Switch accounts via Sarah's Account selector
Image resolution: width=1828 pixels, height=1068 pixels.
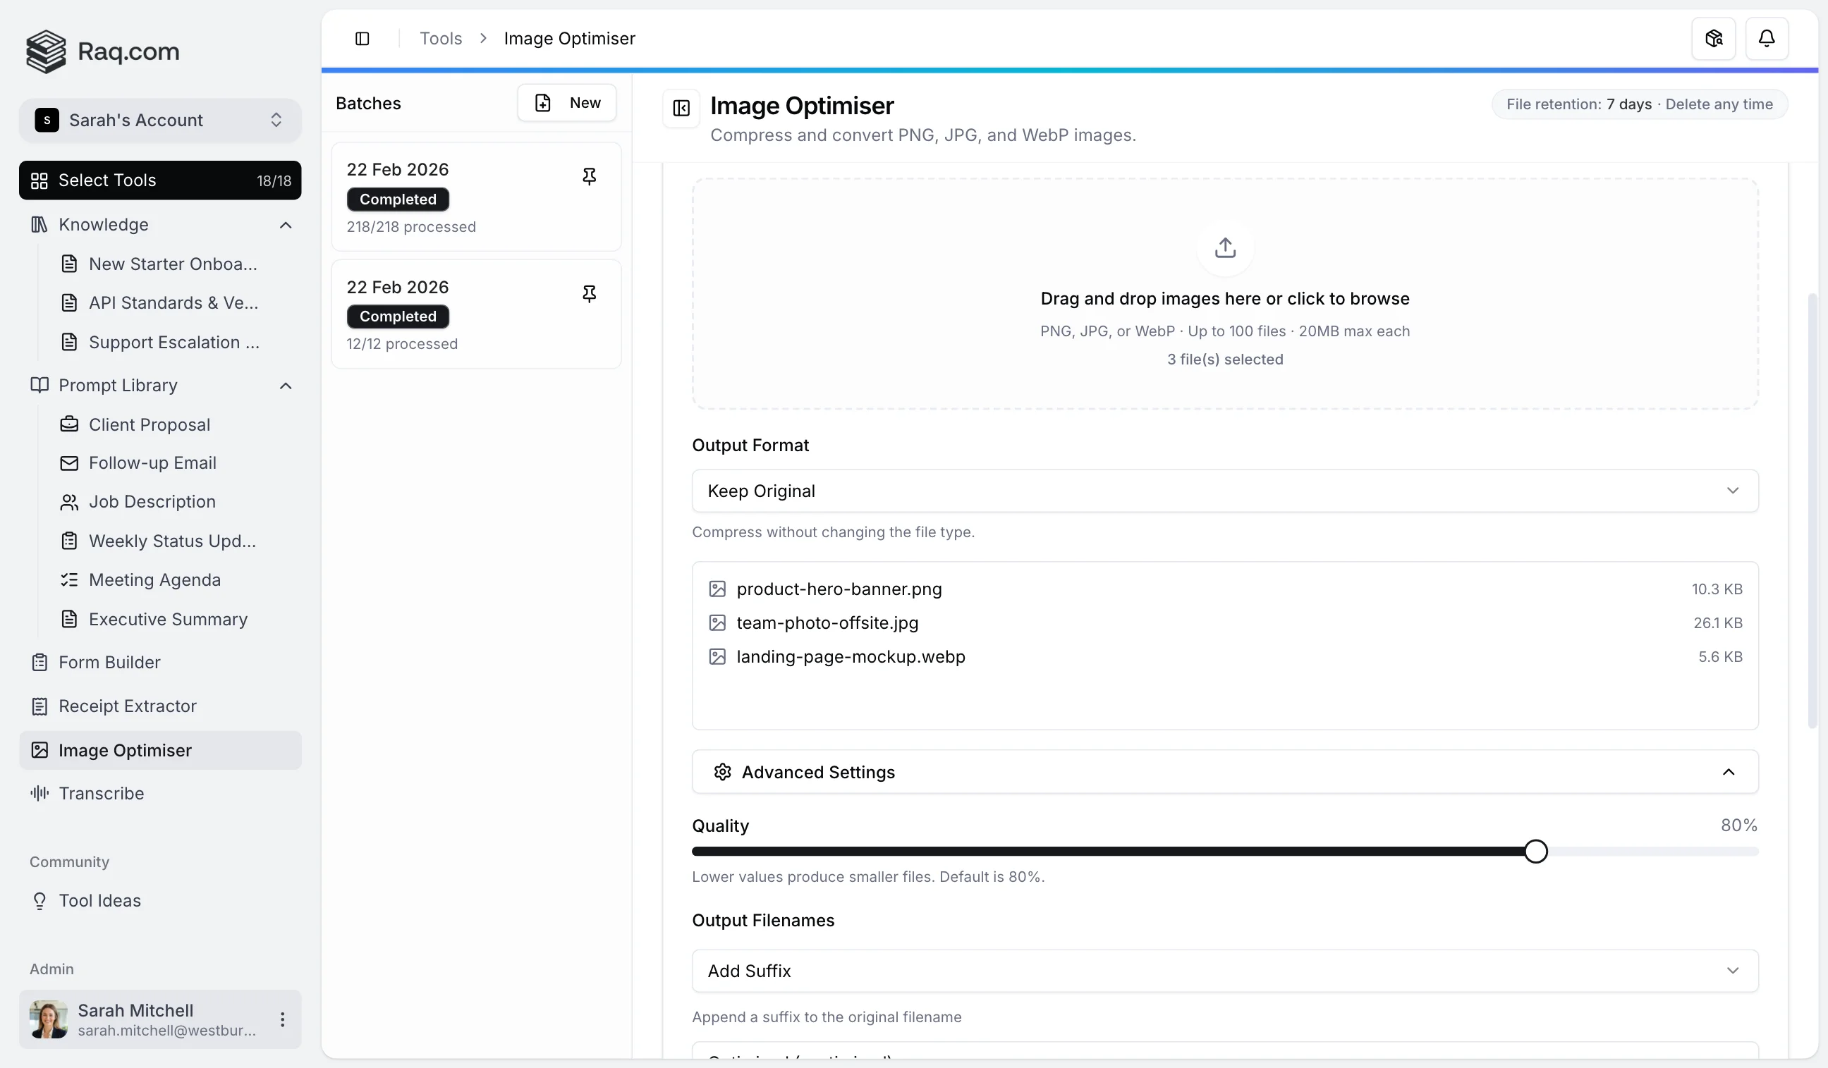tap(159, 120)
